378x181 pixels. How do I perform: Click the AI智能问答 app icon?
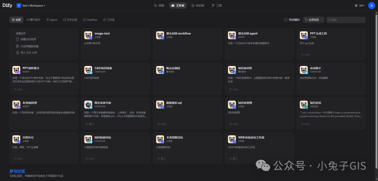point(16,105)
